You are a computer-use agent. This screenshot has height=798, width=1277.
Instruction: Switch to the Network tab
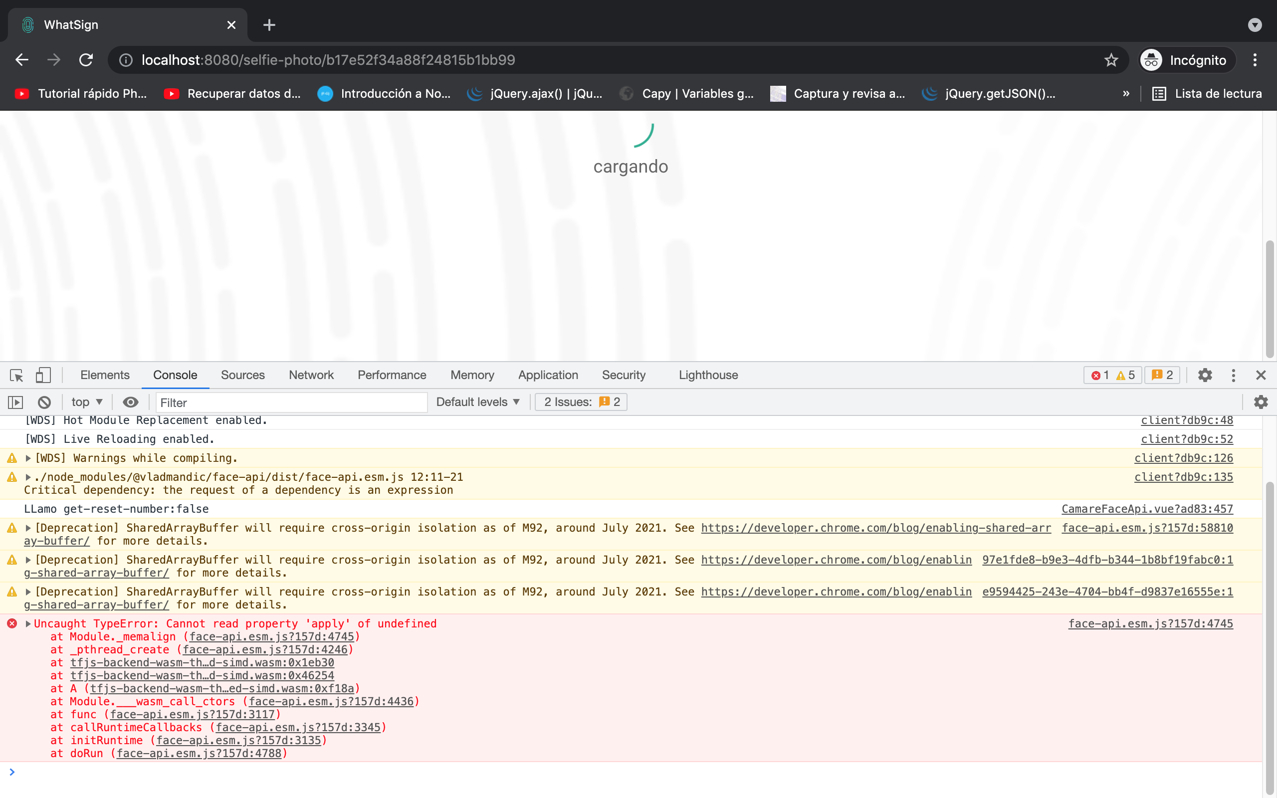[311, 375]
